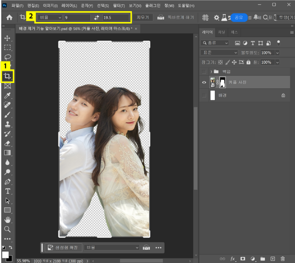
Task: Select the Eyedropper tool
Action: point(8,95)
